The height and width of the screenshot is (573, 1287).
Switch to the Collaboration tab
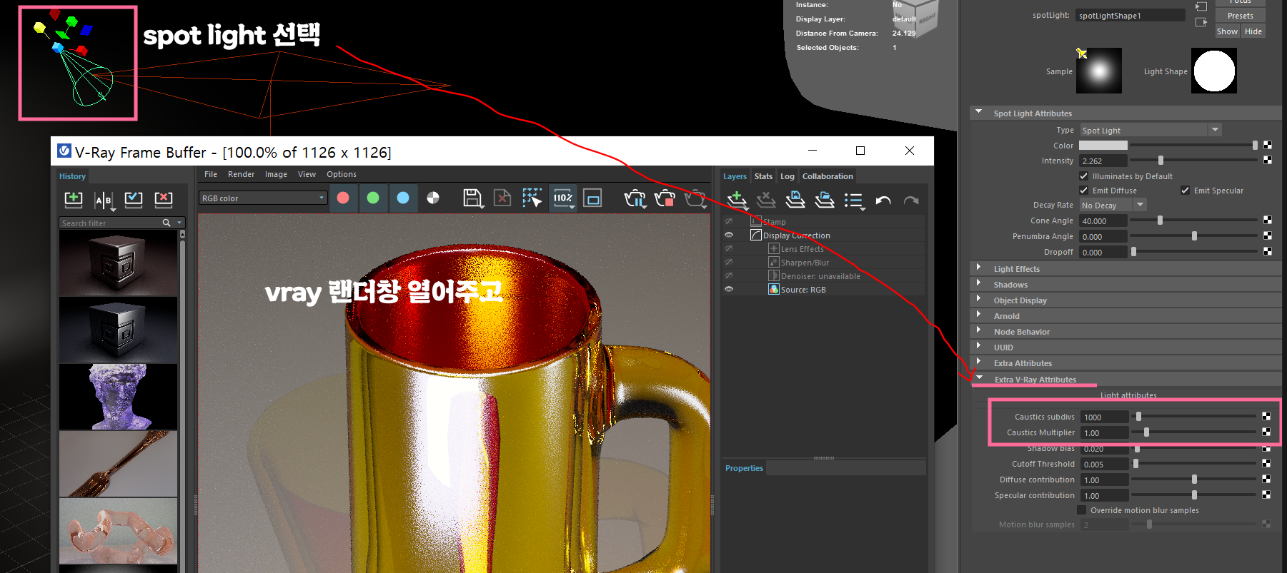828,176
